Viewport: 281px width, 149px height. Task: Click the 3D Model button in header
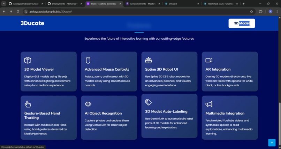tap(242, 23)
